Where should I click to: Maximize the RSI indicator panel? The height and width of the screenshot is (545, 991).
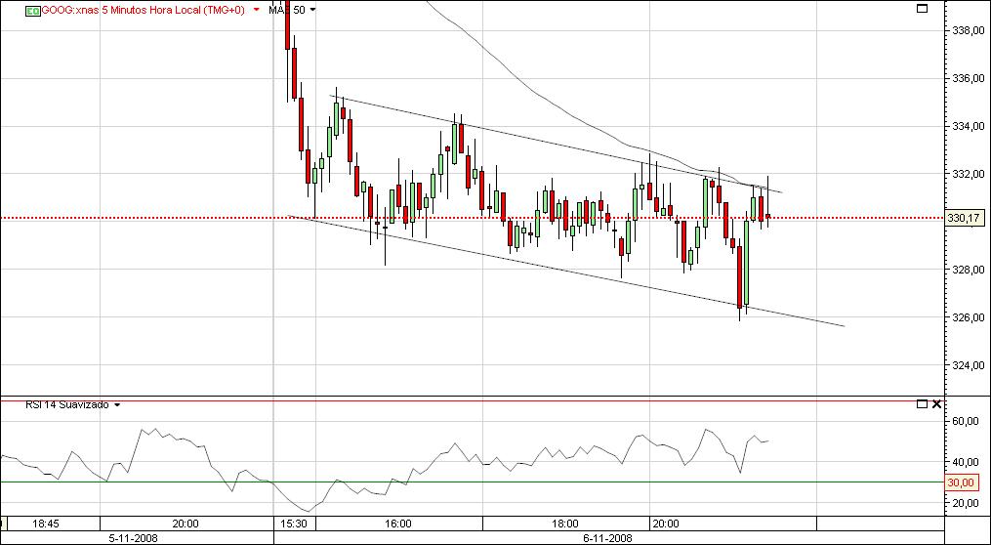922,404
